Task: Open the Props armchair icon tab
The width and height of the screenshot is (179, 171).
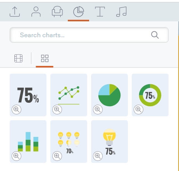Action: click(57, 12)
